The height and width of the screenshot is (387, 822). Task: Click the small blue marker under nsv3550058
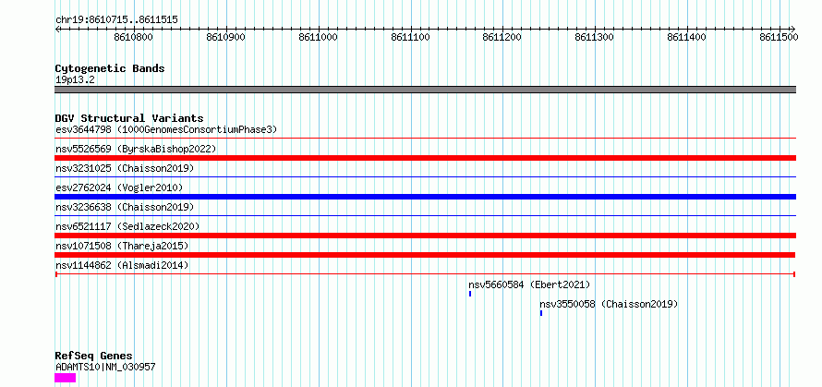pyautogui.click(x=541, y=313)
